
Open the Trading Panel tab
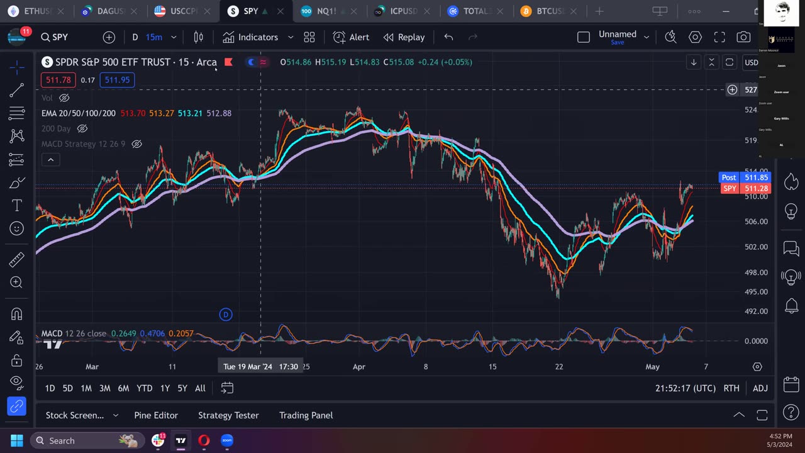pos(306,415)
